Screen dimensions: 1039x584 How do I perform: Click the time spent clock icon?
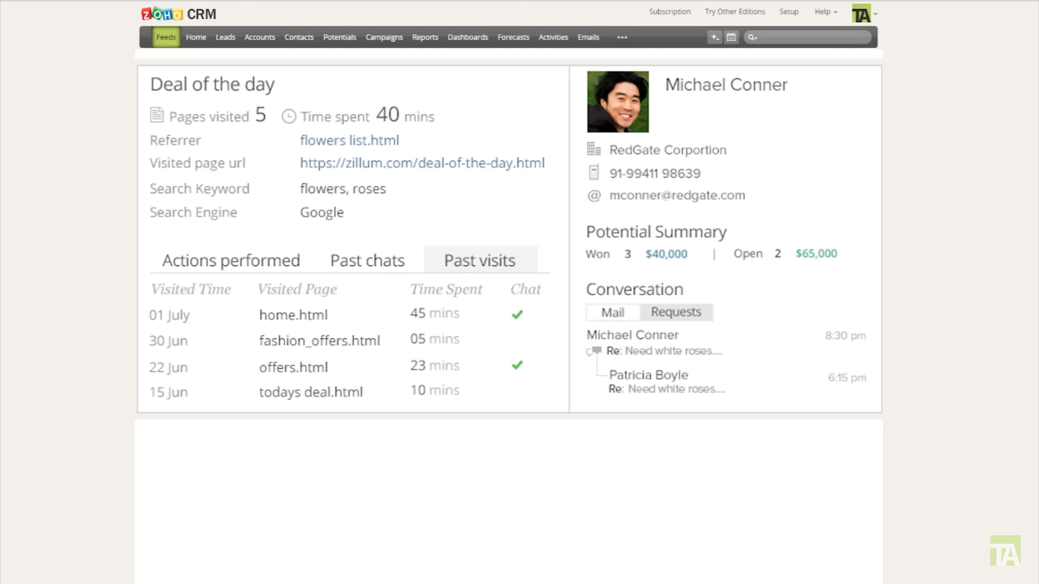[x=288, y=116]
